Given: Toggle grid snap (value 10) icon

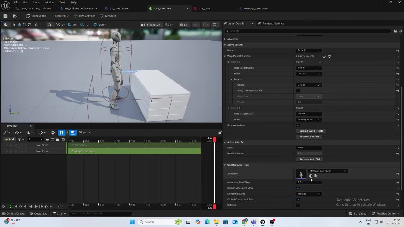Looking at the screenshot, I should click(x=69, y=25).
